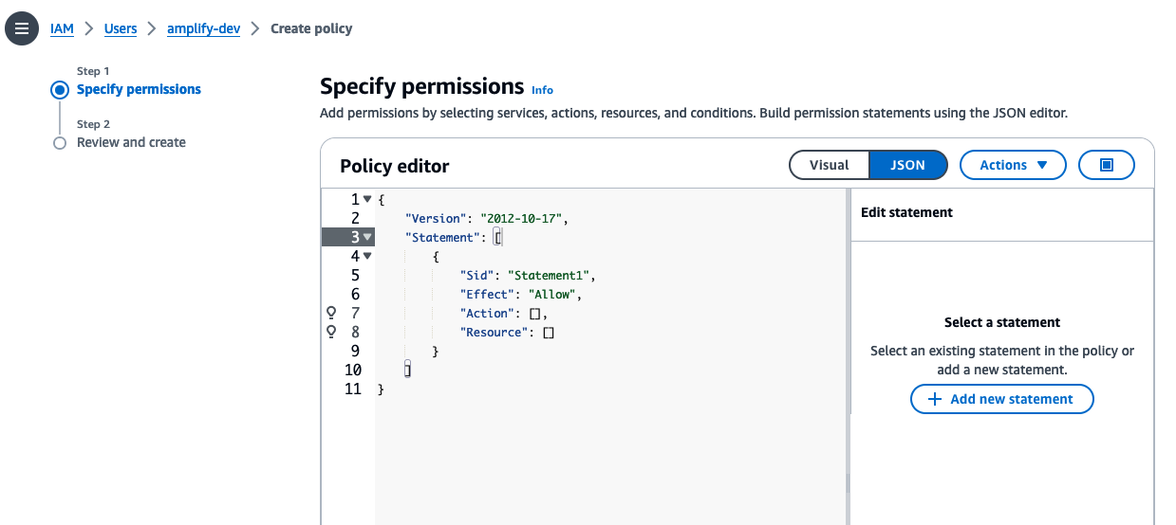Go to IAM breadcrumb link
This screenshot has height=525, width=1176.
[62, 28]
